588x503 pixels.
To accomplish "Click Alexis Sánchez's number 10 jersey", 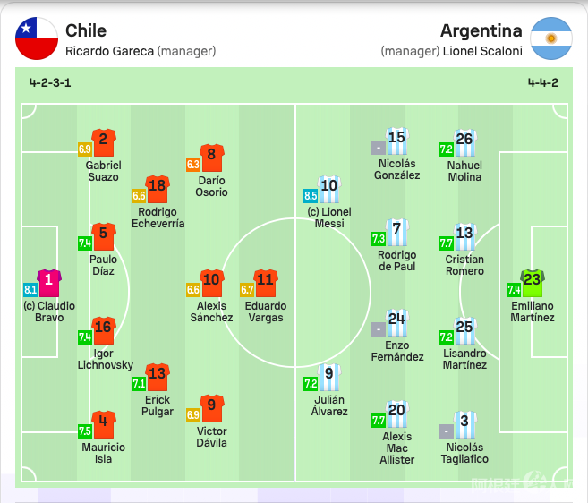I will 211,283.
